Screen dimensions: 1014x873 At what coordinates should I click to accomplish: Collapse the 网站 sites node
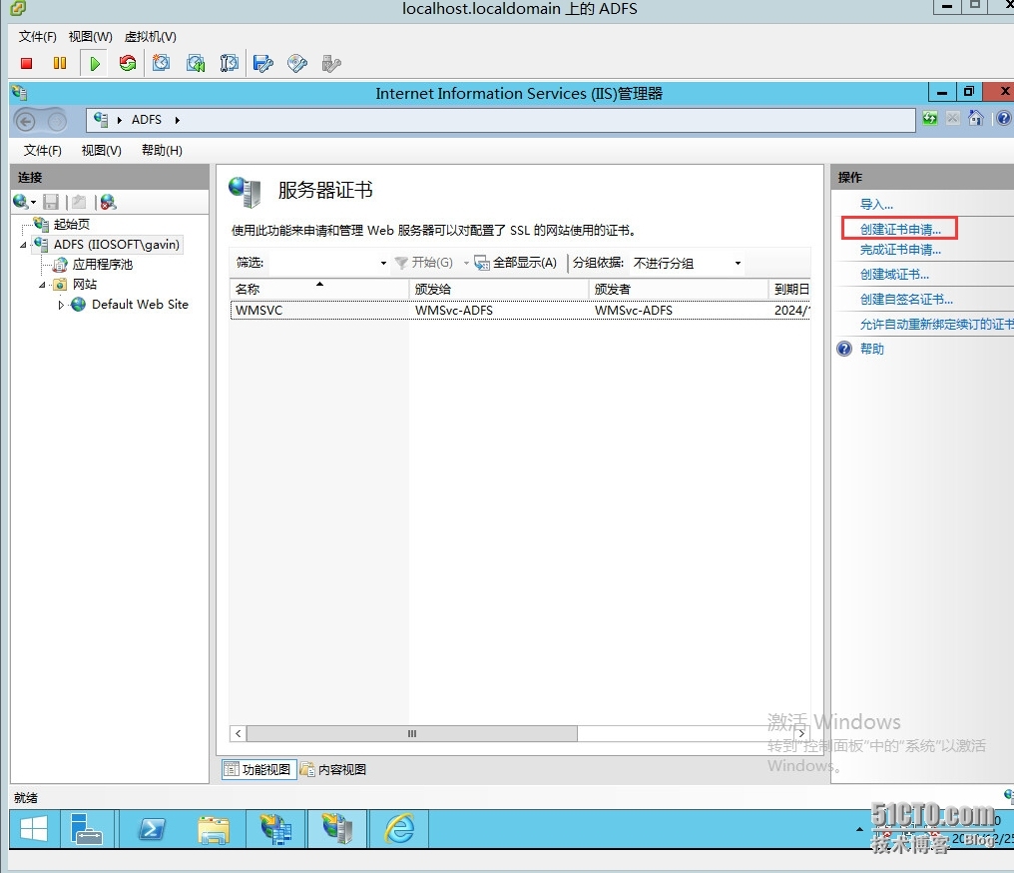click(x=42, y=285)
